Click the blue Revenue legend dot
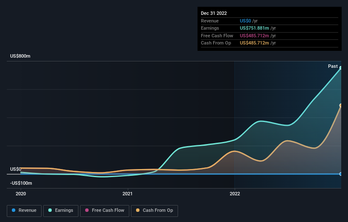 14,210
